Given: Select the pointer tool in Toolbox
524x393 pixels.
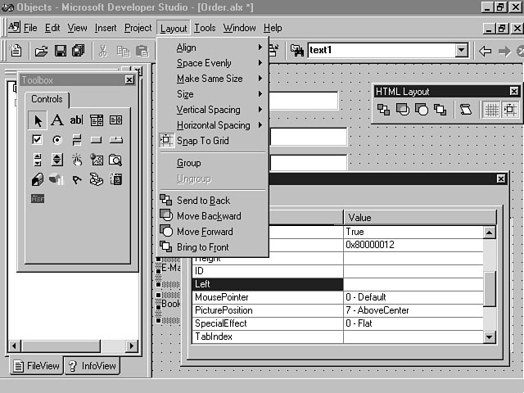Looking at the screenshot, I should [x=37, y=120].
